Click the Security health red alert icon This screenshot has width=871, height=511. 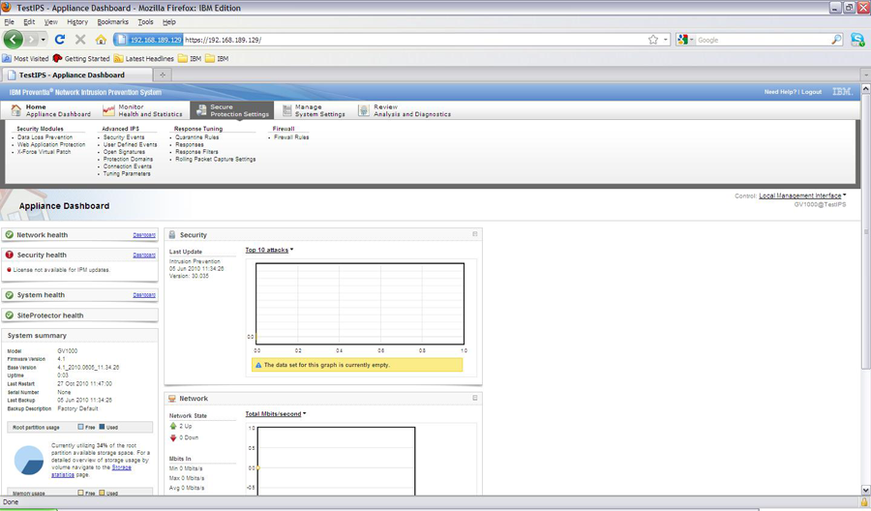[10, 255]
